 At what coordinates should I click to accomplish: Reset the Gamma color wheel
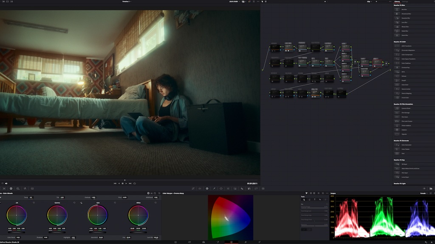(x=74, y=202)
